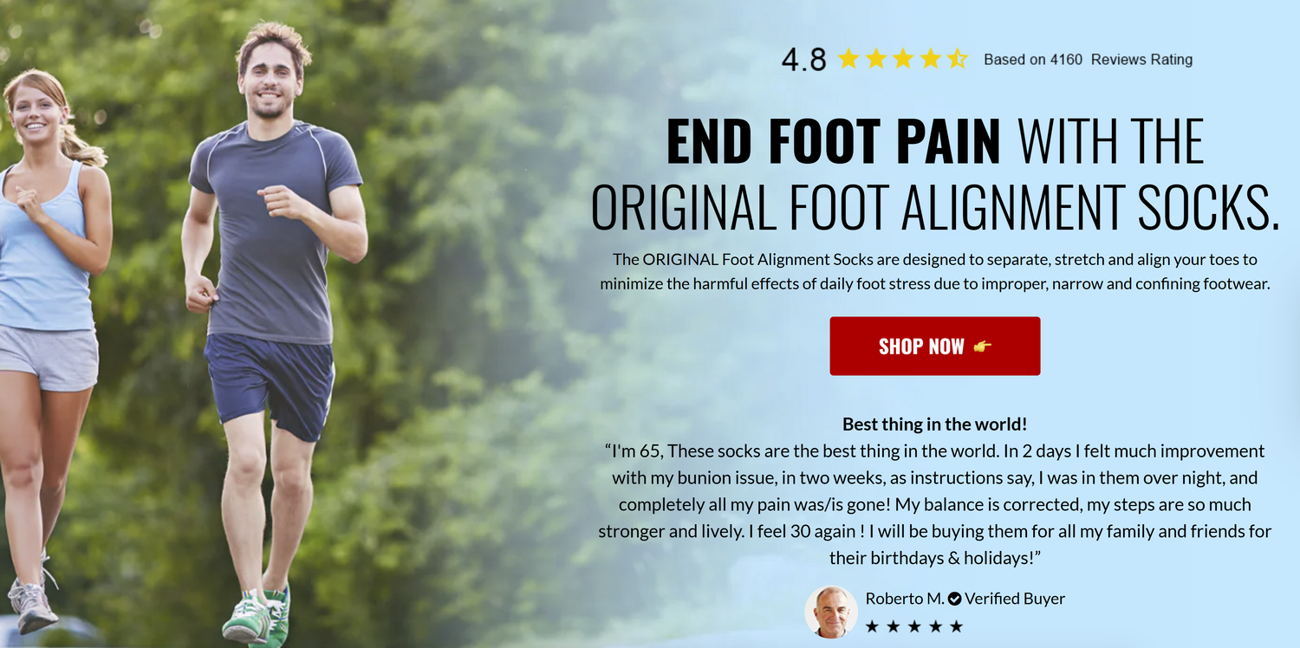Open the 'Based on 4160 Reviews Rating' text
This screenshot has width=1300, height=648.
[x=1088, y=60]
